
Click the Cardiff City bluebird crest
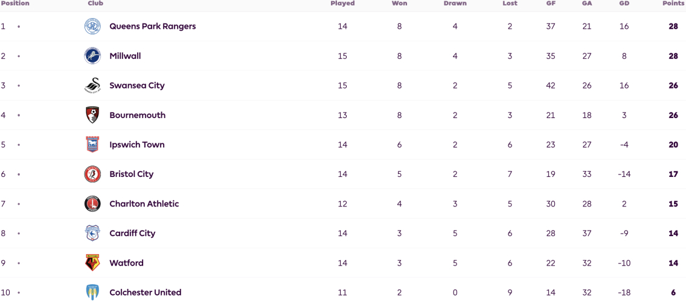tap(92, 234)
